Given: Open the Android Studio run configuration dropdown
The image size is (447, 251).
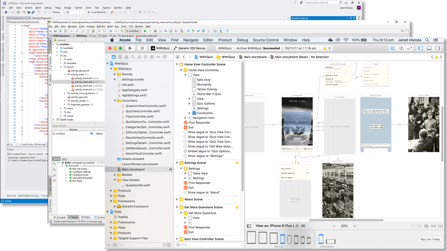Looking at the screenshot, I should (134, 31).
